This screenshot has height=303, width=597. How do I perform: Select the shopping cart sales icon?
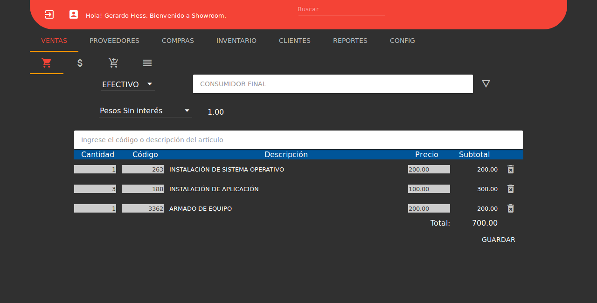tap(47, 63)
